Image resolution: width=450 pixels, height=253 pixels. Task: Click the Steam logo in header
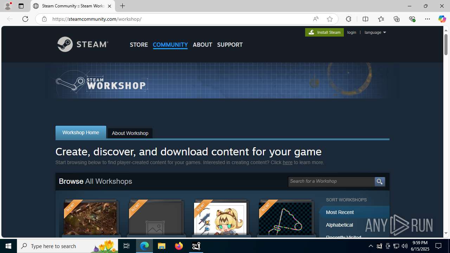coord(83,44)
